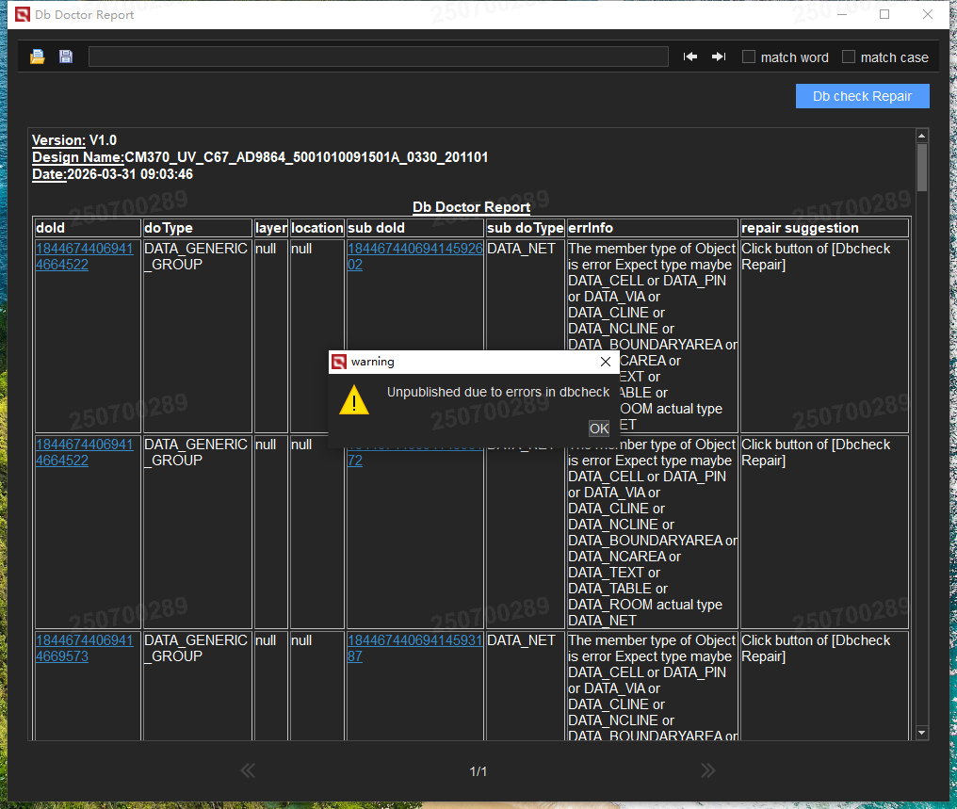957x809 pixels.
Task: Open sub doId link ending 593187
Action: 414,648
